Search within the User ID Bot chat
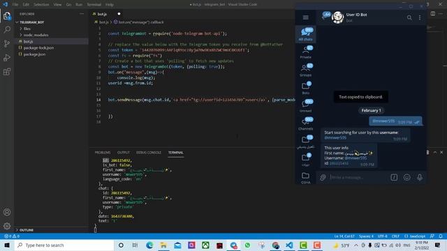This screenshot has width=447, height=251. tap(409, 17)
